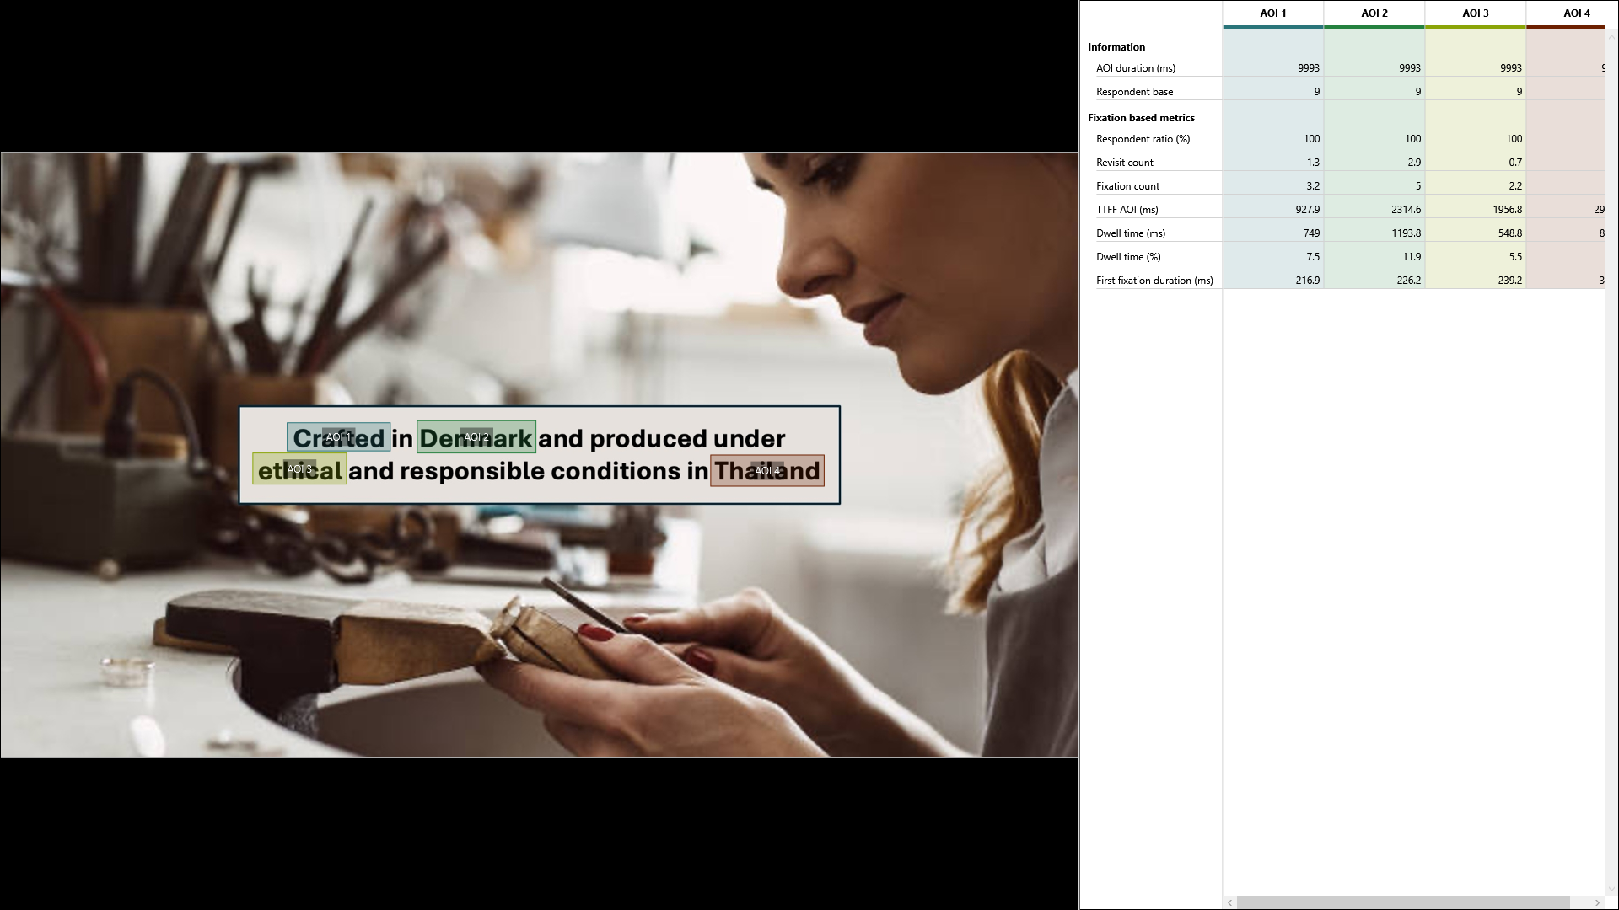Click the dark red color bar under AOI 4

pyautogui.click(x=1566, y=28)
